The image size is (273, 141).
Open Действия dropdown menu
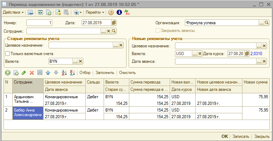tap(13, 12)
